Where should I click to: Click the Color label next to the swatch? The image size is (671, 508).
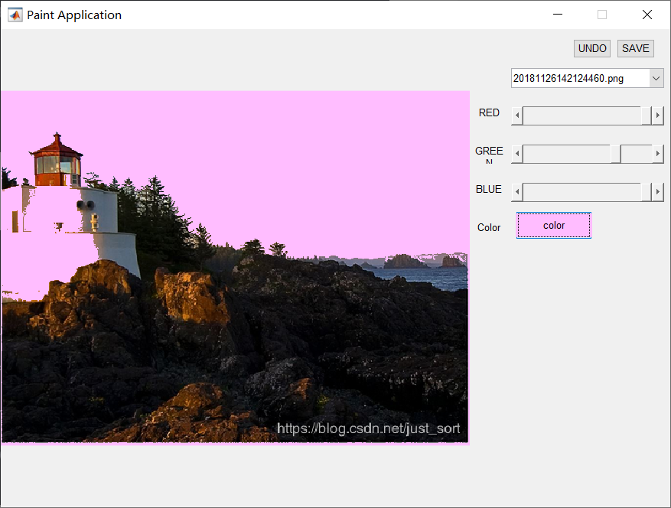[x=489, y=226]
